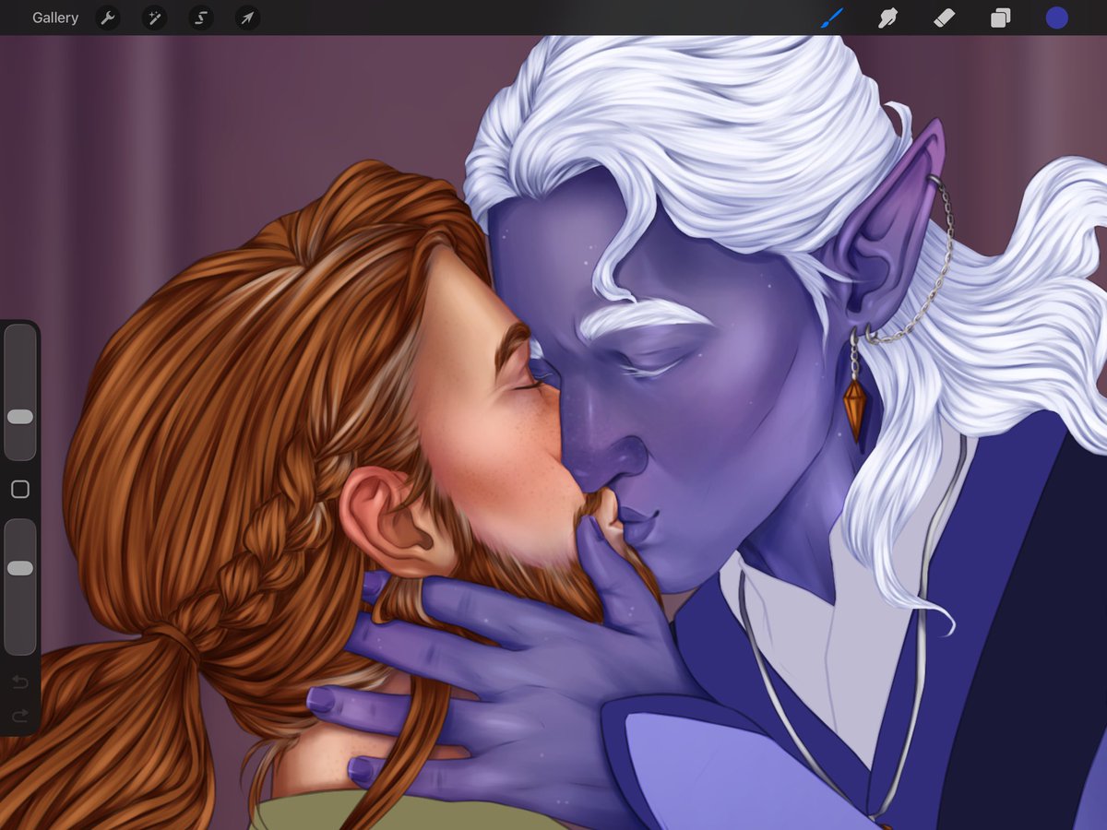Viewport: 1107px width, 830px height.
Task: Open the active color picker
Action: click(1056, 18)
